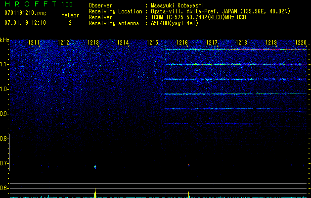Click the 1.0 kHz axis label
The width and height of the screenshot is (311, 198).
(4, 89)
